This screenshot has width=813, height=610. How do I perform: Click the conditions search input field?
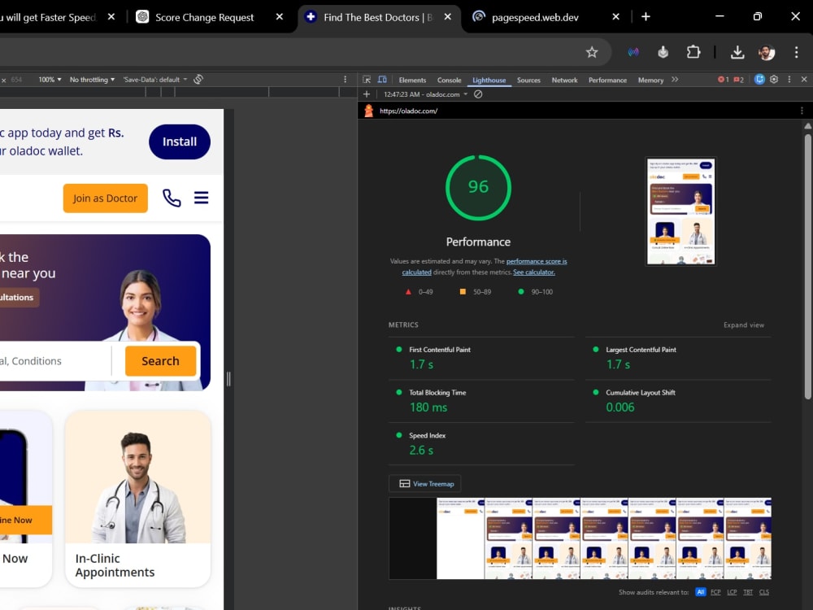click(x=54, y=360)
